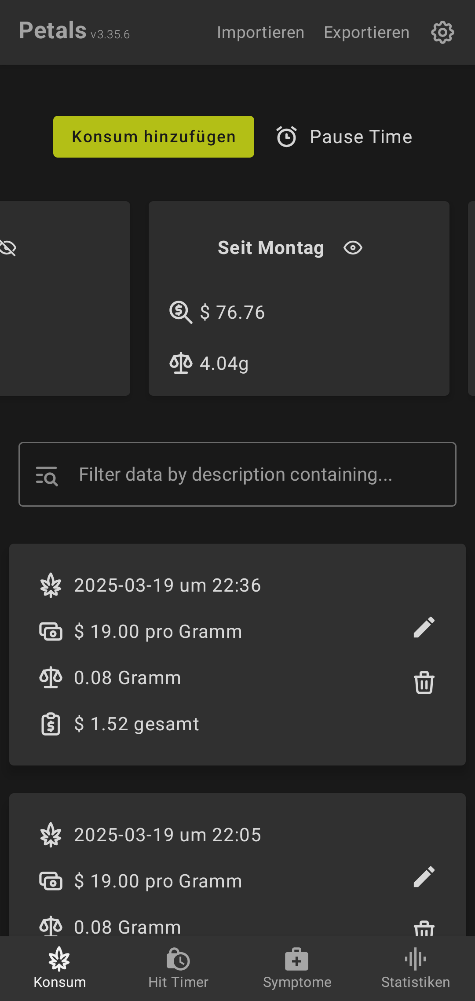Screen dimensions: 475x1001
Task: Toggle visibility of Seit Montag card
Action: click(353, 248)
